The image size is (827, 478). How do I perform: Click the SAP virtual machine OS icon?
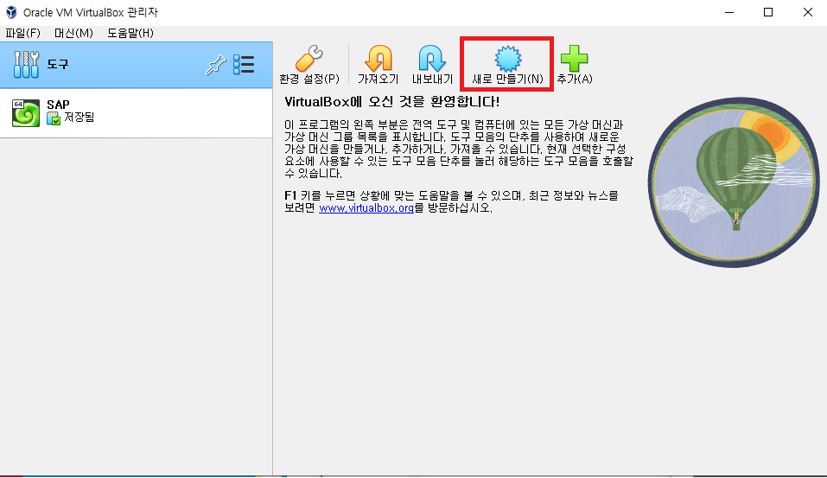pyautogui.click(x=26, y=113)
